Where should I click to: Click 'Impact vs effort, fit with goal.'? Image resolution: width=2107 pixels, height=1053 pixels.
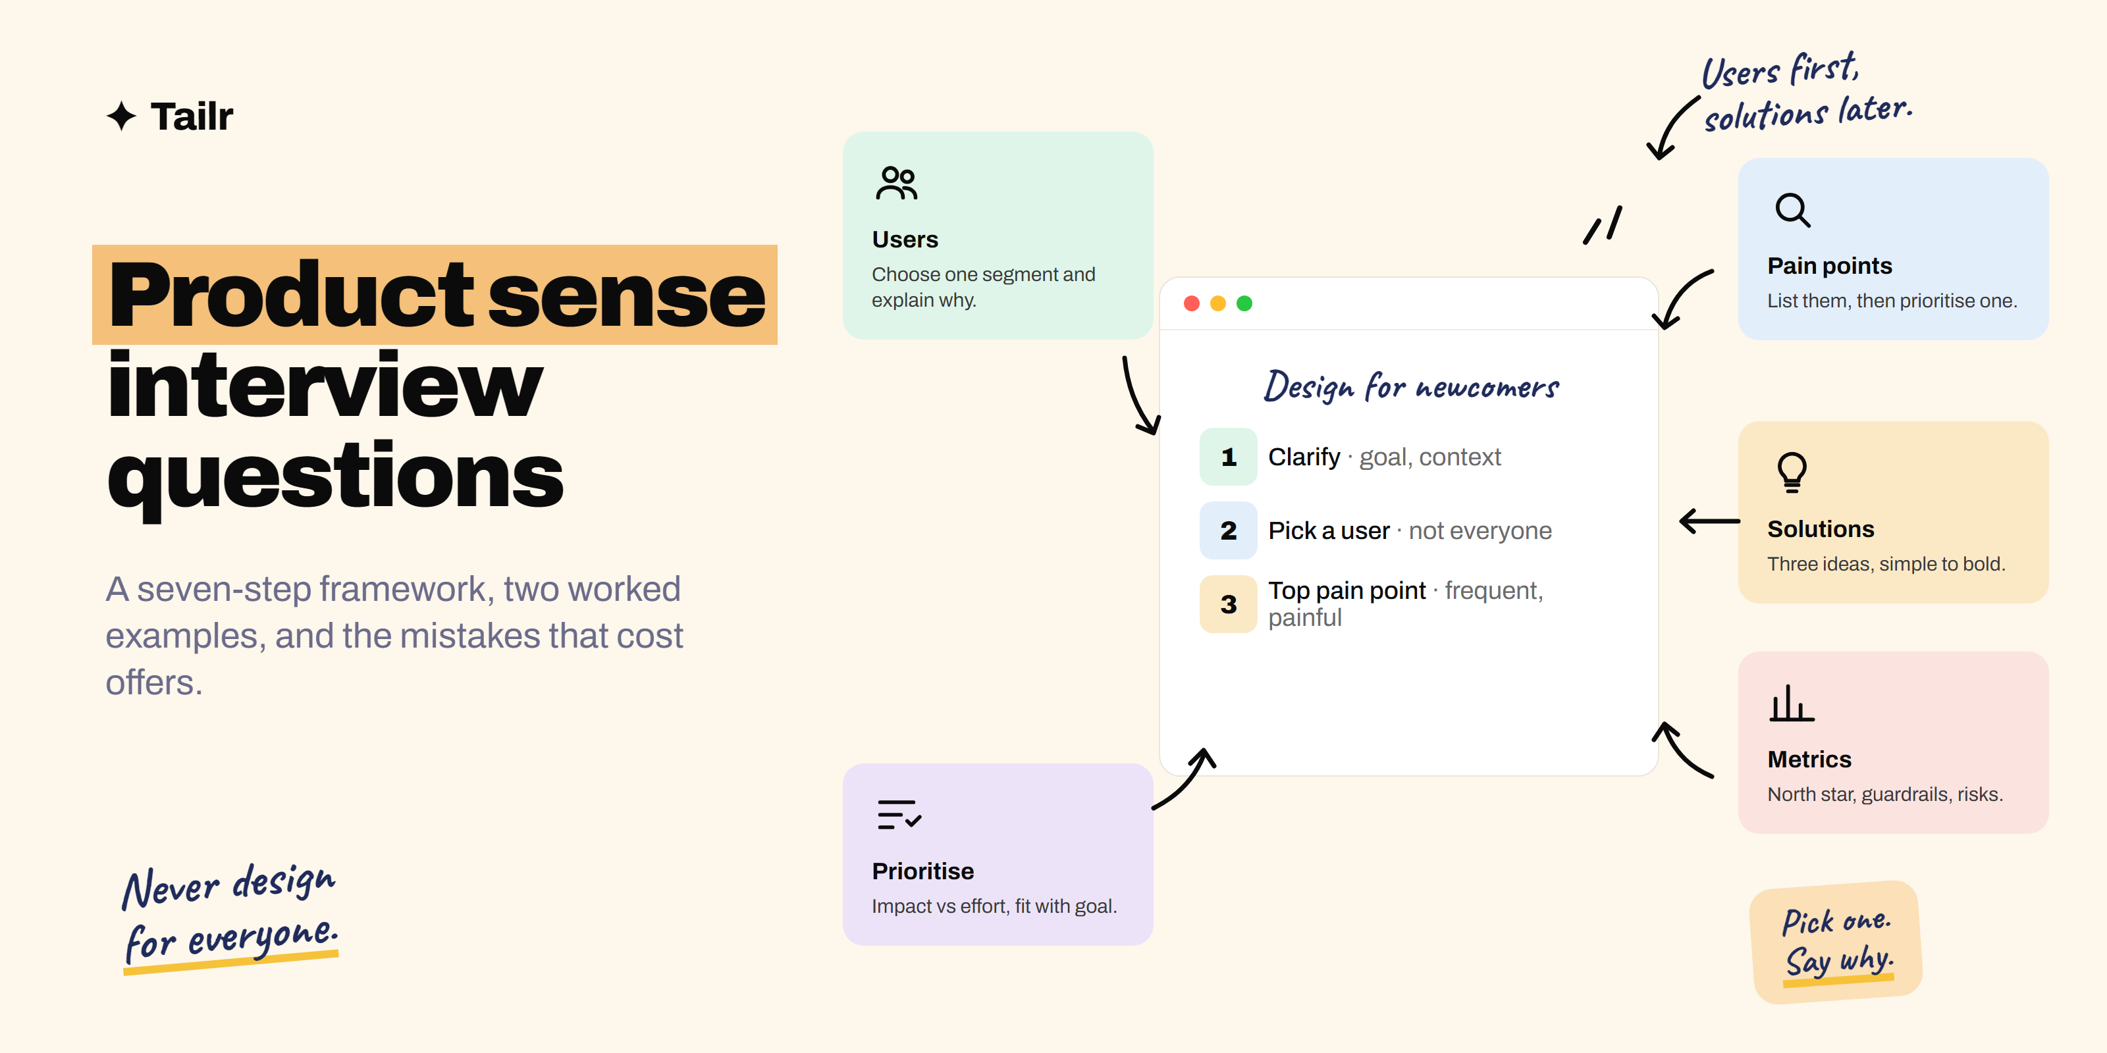tap(994, 906)
